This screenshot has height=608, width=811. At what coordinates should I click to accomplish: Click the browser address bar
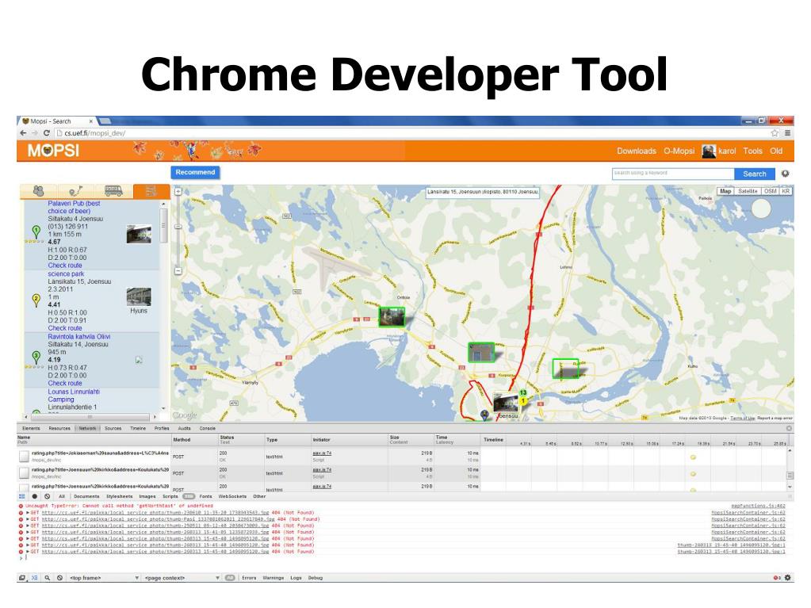click(x=411, y=133)
